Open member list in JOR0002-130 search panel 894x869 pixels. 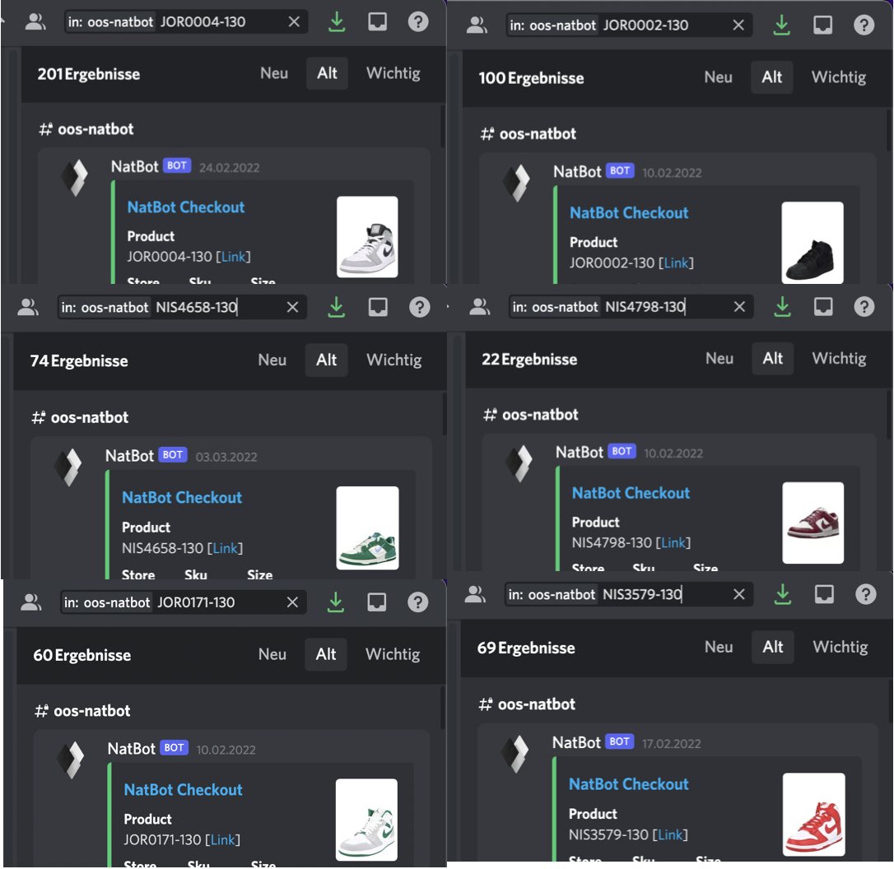coord(477,25)
